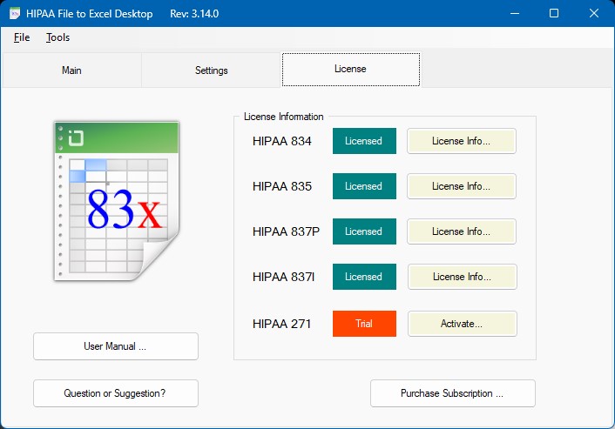Screen dimensions: 615x429
Task: Activate the HIPAA 271 license
Action: click(462, 324)
